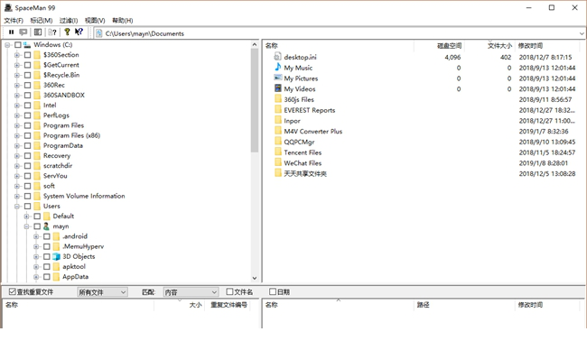Click the tree vertical scrollbar thumb
Image resolution: width=587 pixels, height=341 pixels.
click(x=255, y=100)
